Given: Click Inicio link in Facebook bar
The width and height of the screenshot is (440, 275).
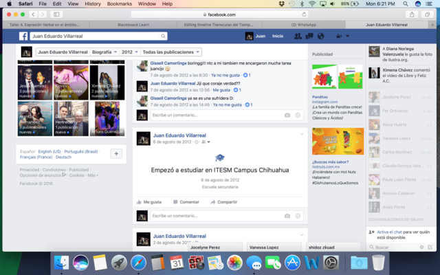Looking at the screenshot, I should click(x=278, y=36).
